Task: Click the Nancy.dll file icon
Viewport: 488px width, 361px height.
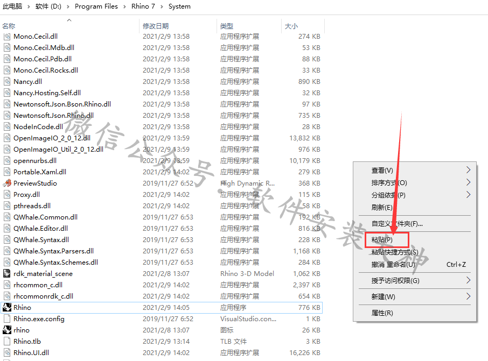Action: click(7, 81)
